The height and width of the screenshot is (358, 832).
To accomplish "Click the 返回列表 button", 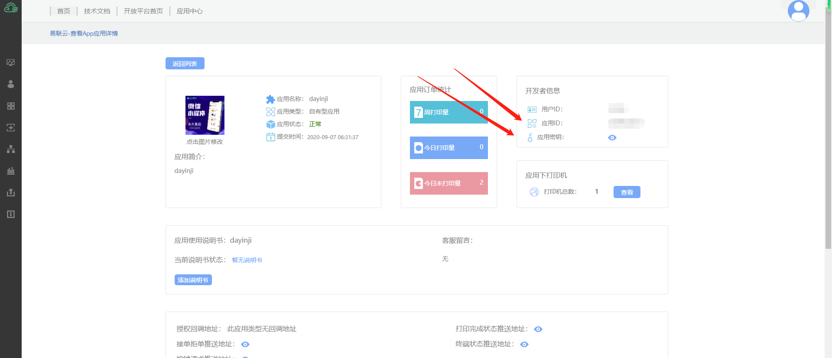I will (x=185, y=64).
